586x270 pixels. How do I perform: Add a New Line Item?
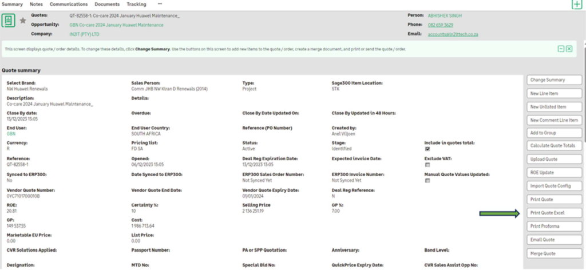coord(553,94)
